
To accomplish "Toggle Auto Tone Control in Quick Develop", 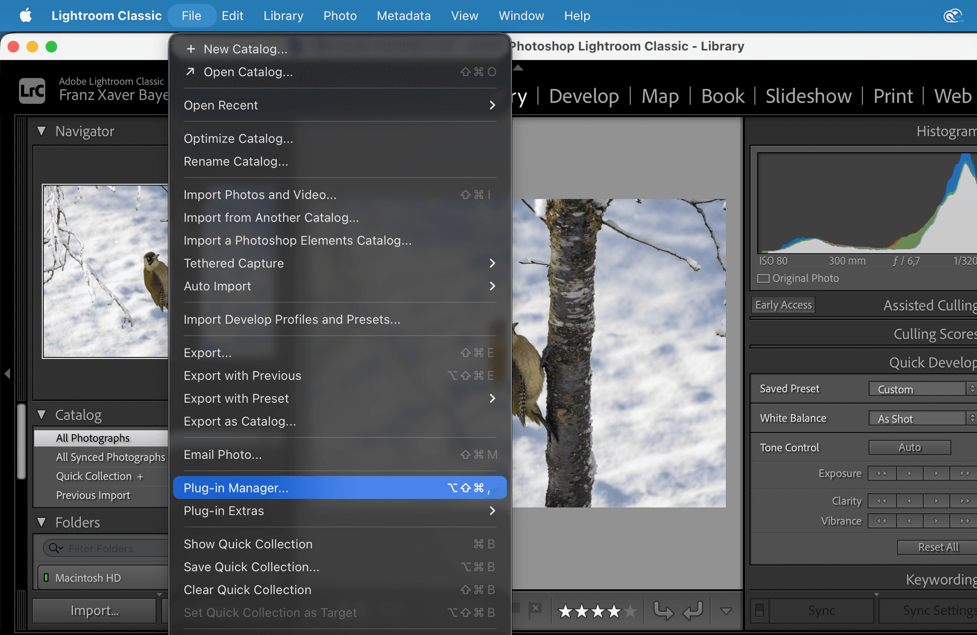I will pyautogui.click(x=909, y=447).
